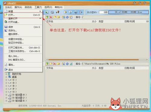Screen dimensions: 151x112
Task: Choose 打开... from the File menu
Action: click(x=23, y=15)
